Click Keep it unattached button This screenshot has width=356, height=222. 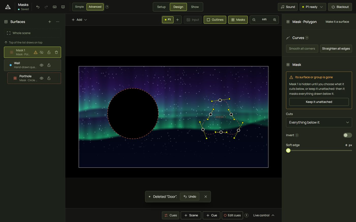319,102
